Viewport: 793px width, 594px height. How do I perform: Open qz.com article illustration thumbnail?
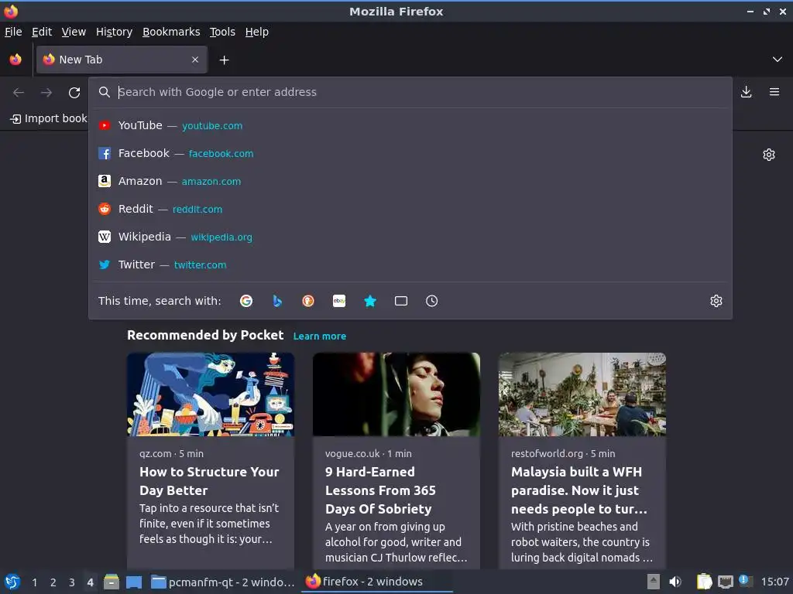coord(211,394)
